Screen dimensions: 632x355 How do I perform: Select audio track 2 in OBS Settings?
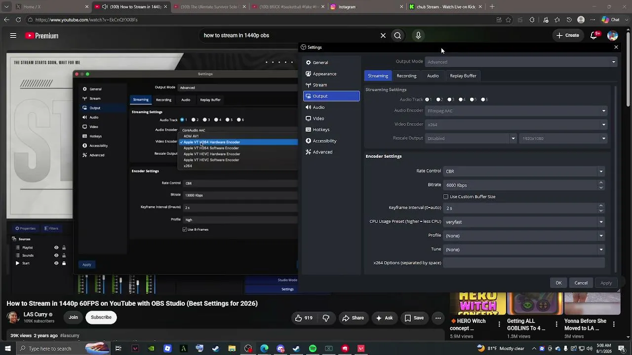pos(439,100)
